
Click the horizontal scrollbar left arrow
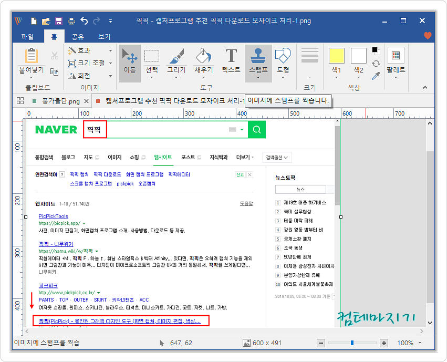click(27, 331)
